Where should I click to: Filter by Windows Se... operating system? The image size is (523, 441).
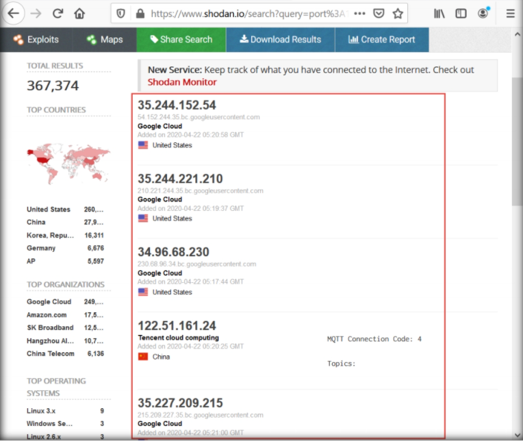point(49,424)
